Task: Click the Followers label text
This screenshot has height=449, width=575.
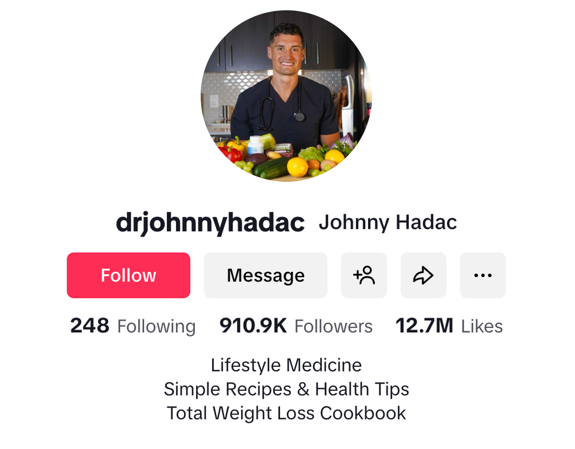Action: [x=333, y=326]
